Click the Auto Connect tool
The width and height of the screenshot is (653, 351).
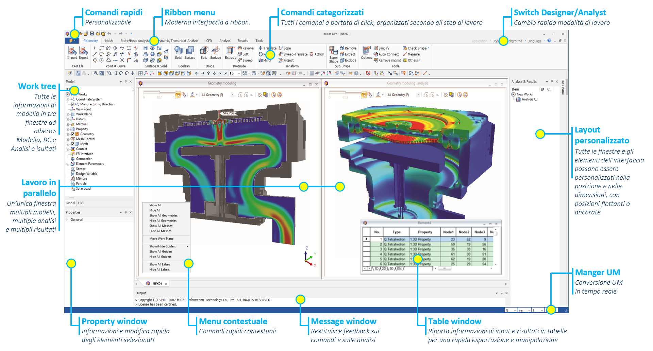386,54
